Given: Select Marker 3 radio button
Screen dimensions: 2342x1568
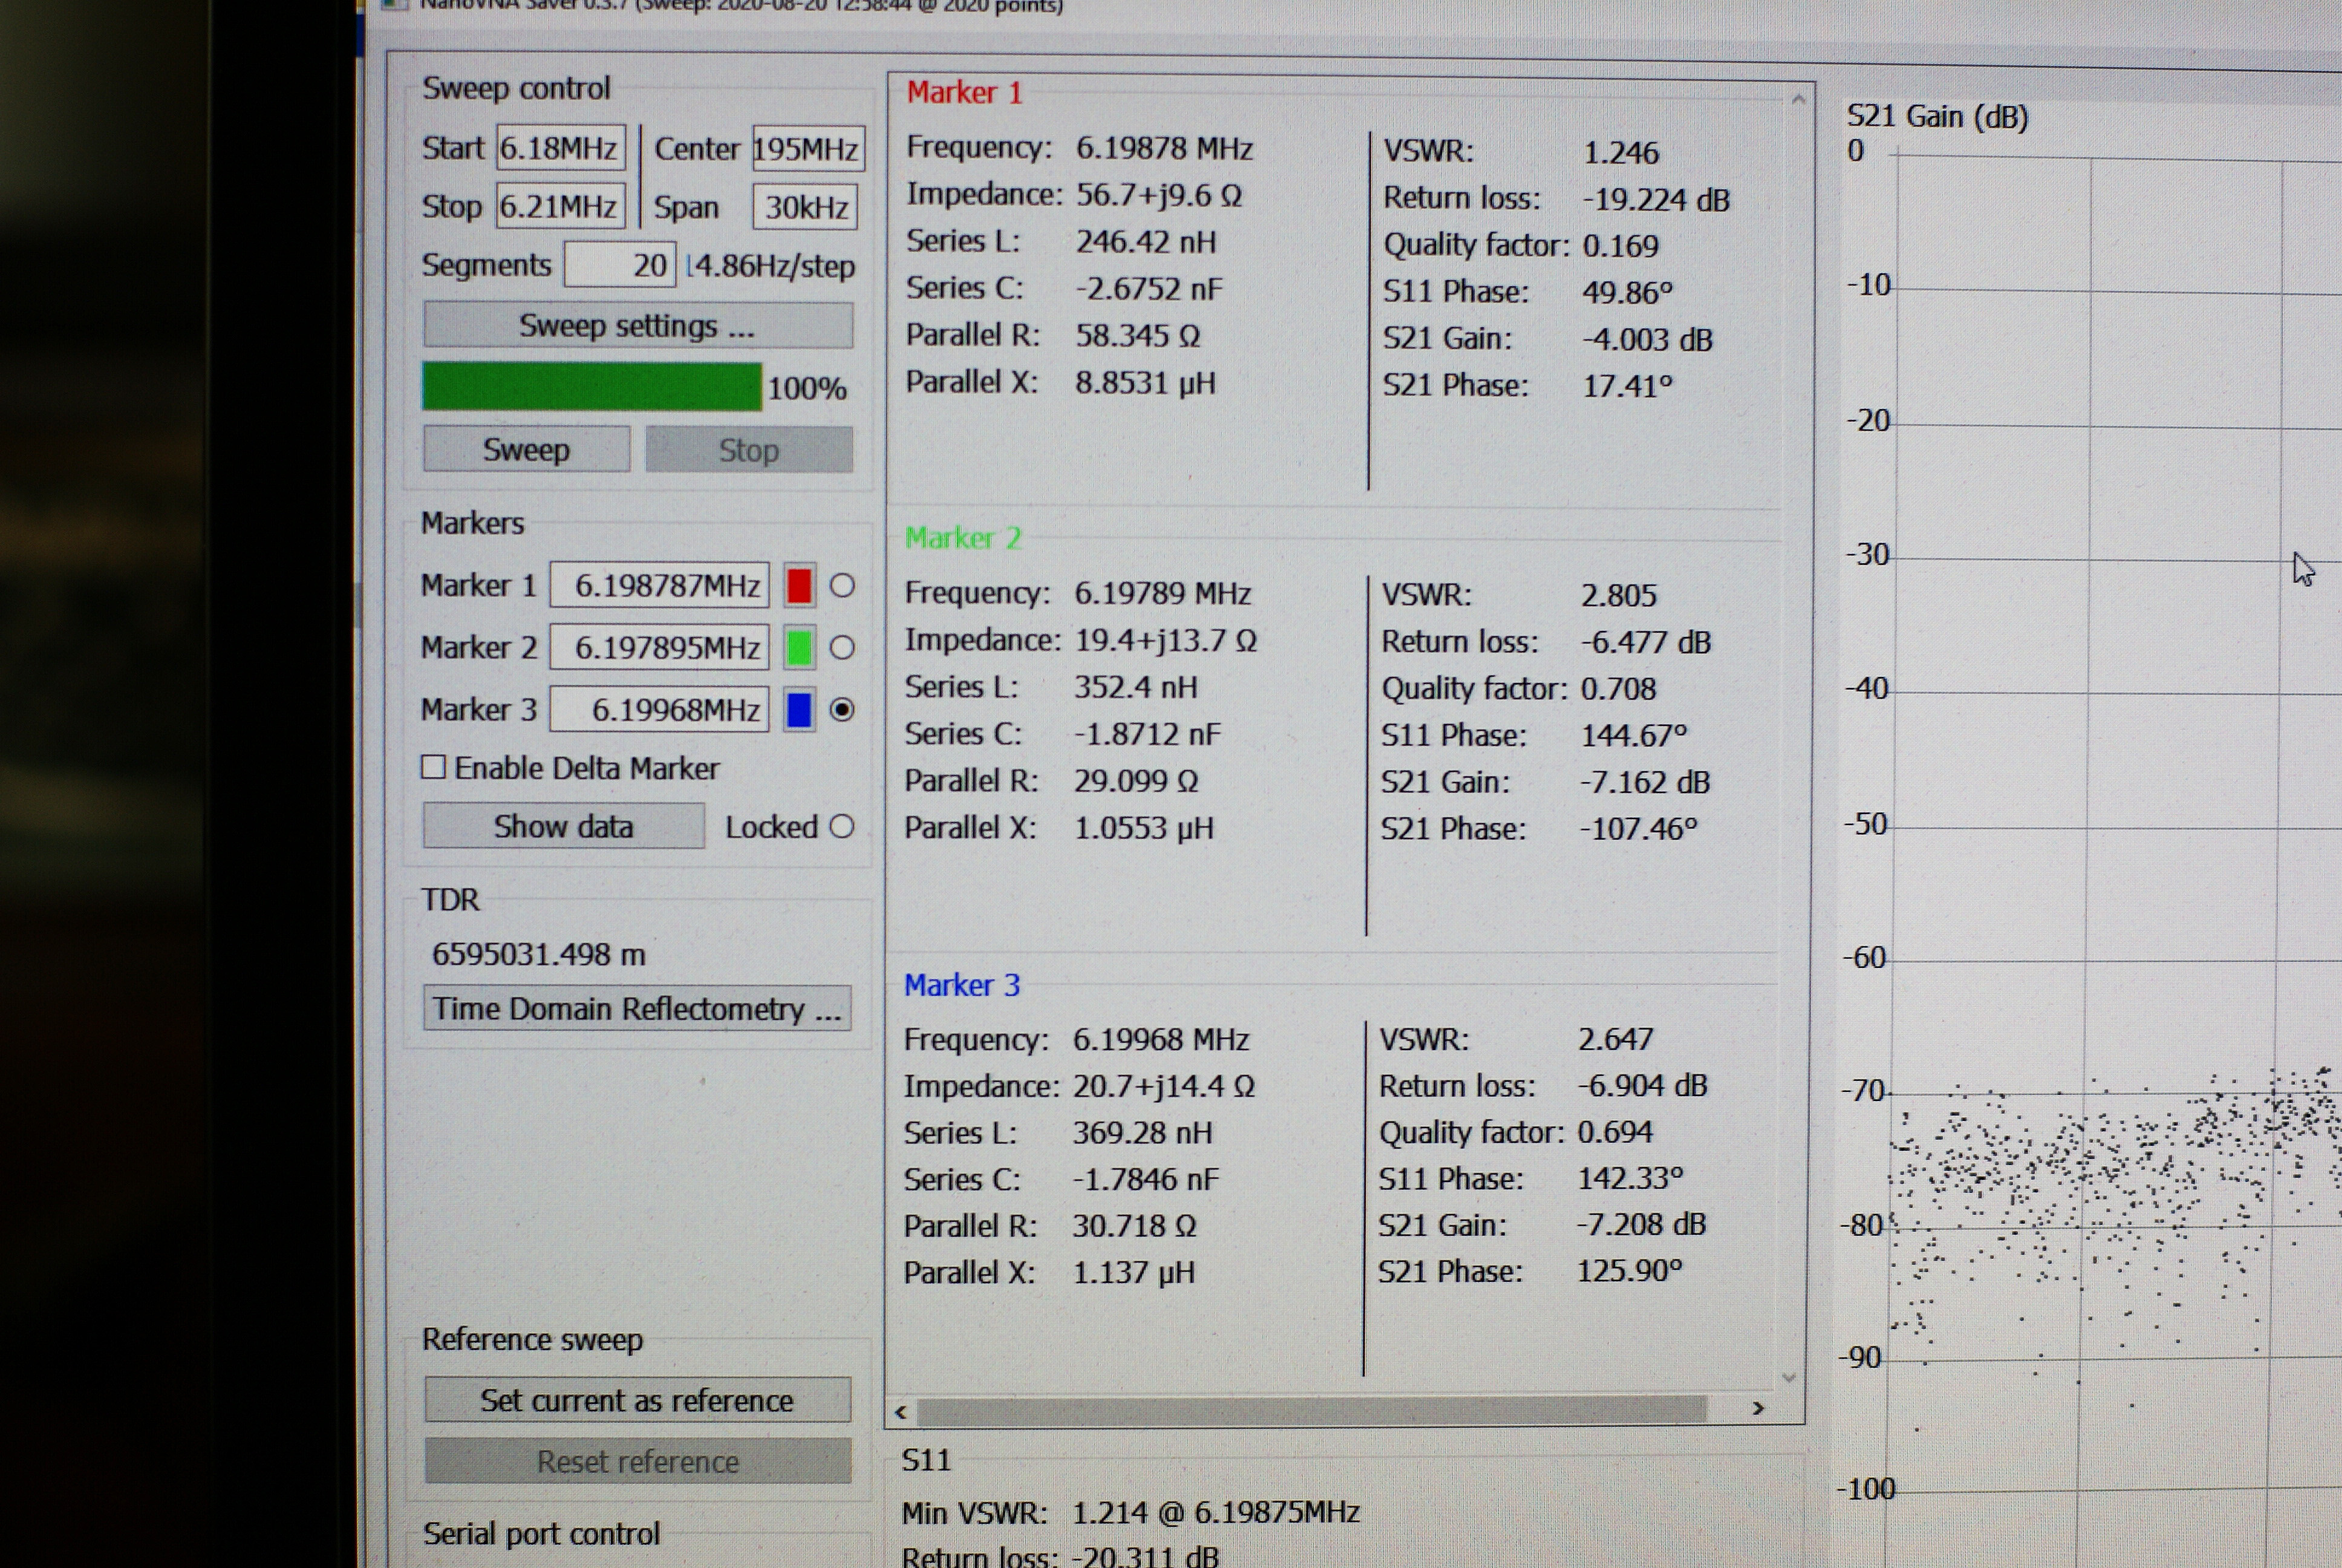Looking at the screenshot, I should [x=841, y=710].
